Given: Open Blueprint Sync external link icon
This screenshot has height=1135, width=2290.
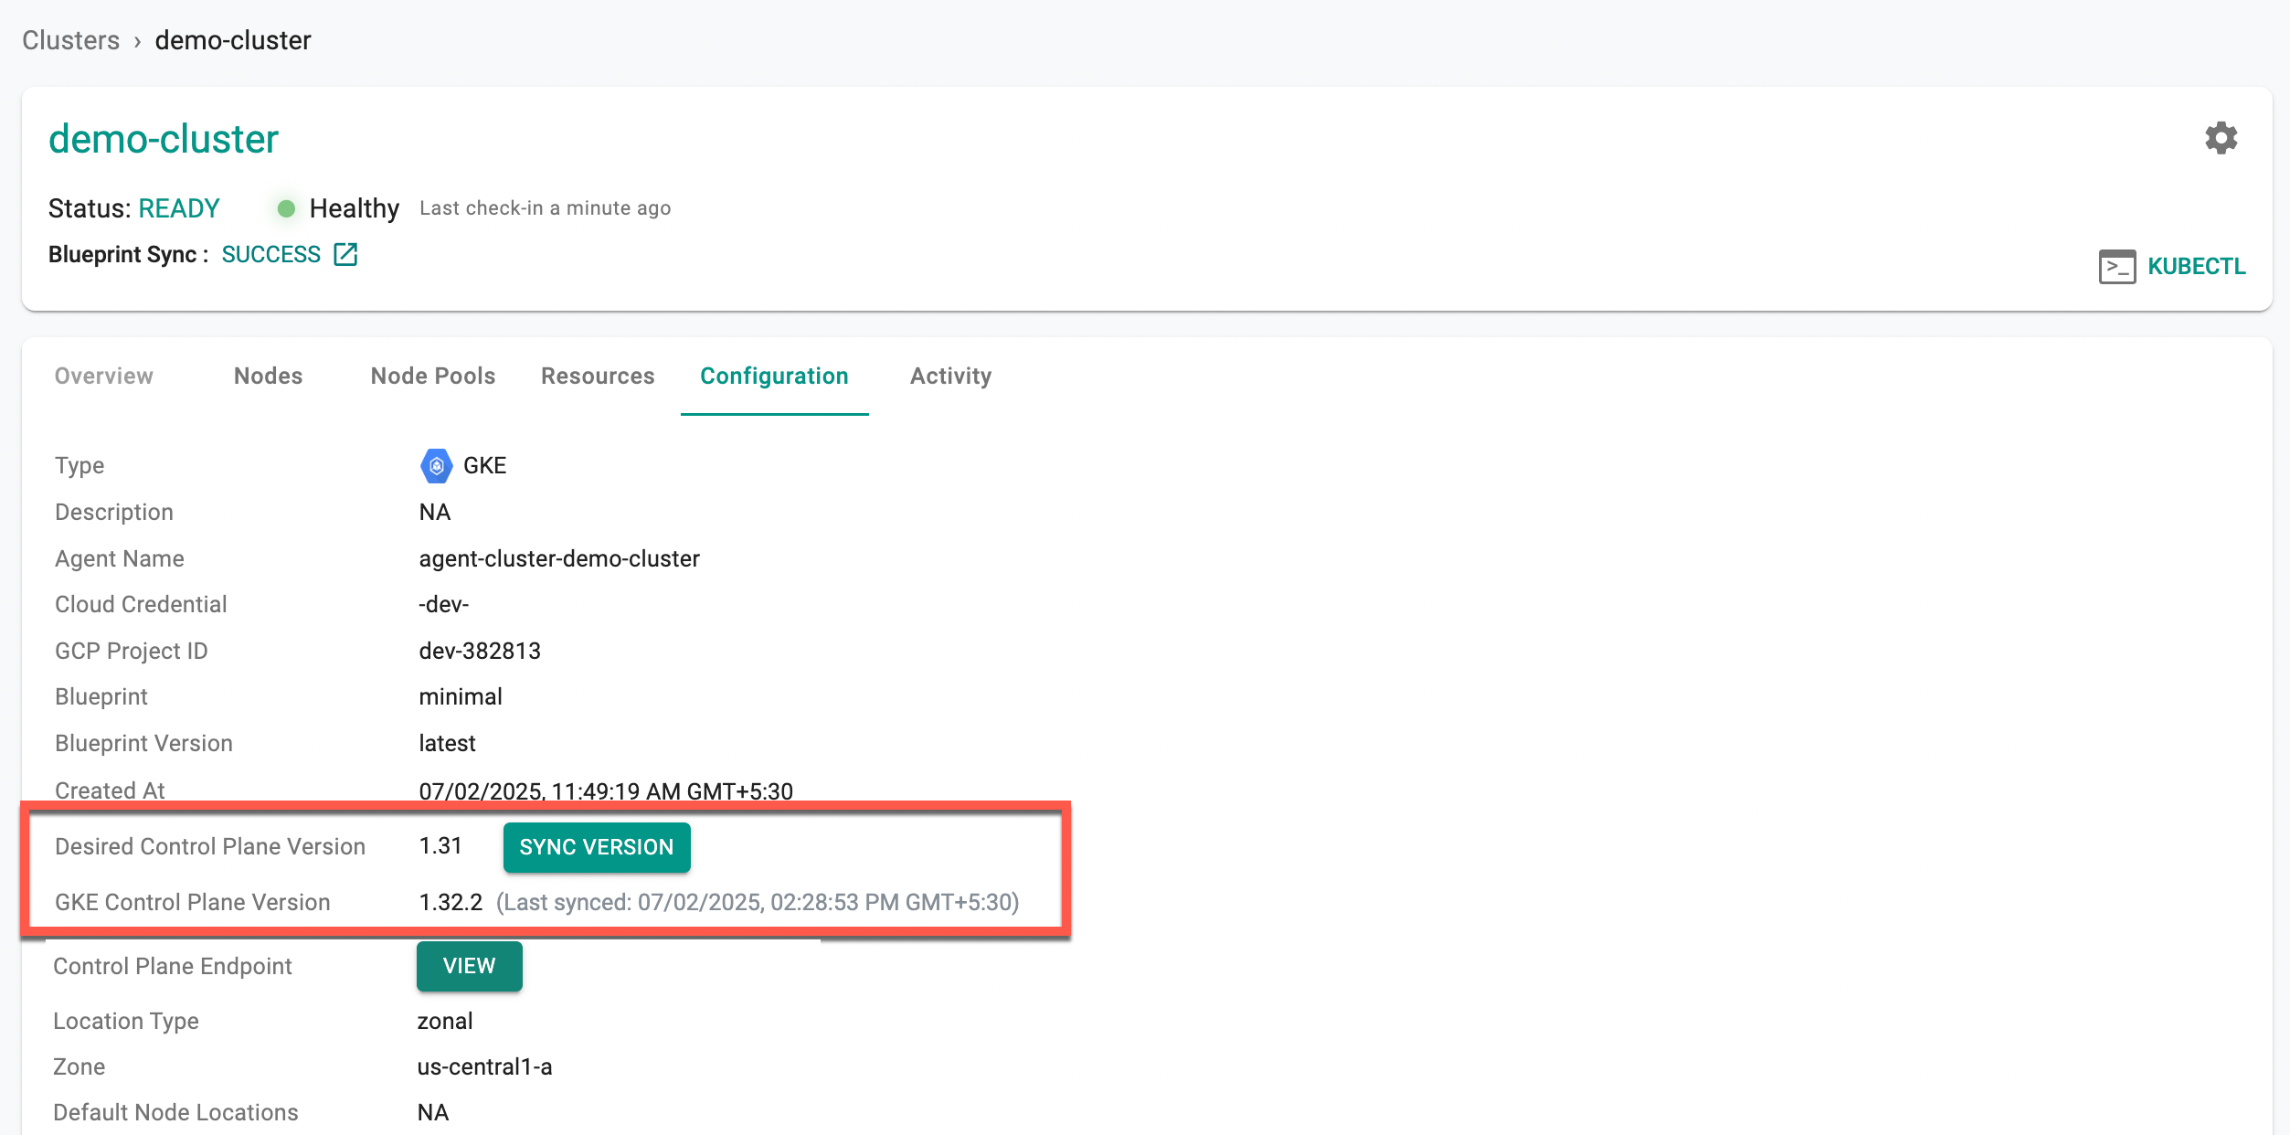Looking at the screenshot, I should point(345,254).
